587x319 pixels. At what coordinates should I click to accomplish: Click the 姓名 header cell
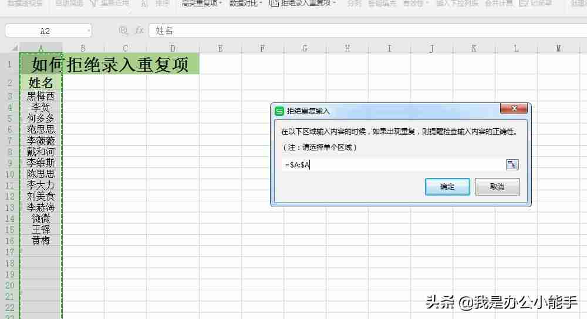pyautogui.click(x=41, y=83)
